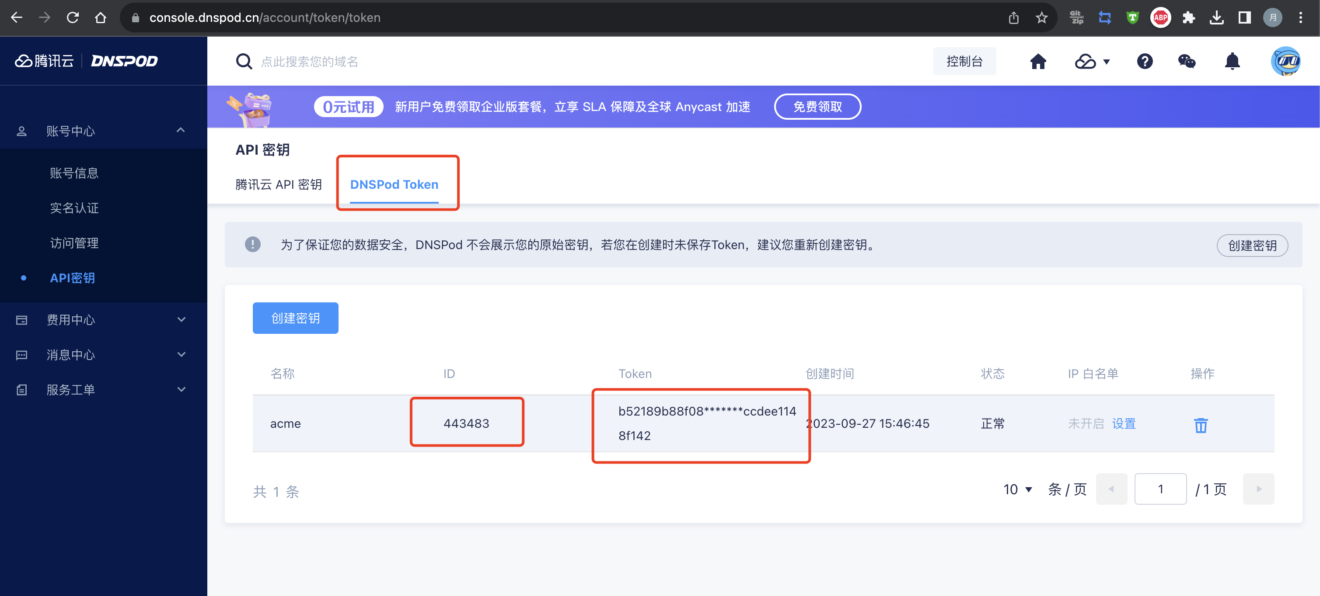Open the notifications bell icon
Viewport: 1320px width, 596px height.
[1233, 62]
